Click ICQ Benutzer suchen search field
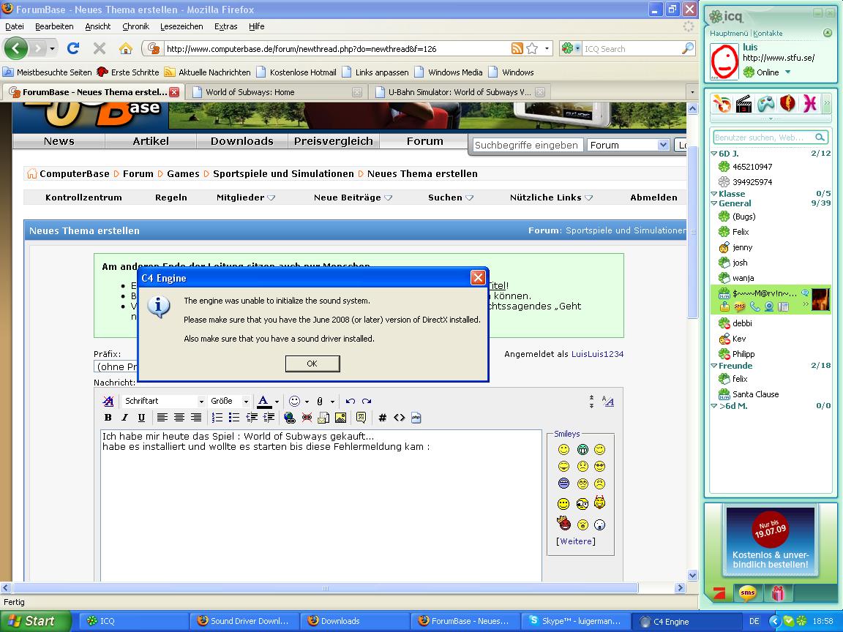843x632 pixels. click(765, 138)
